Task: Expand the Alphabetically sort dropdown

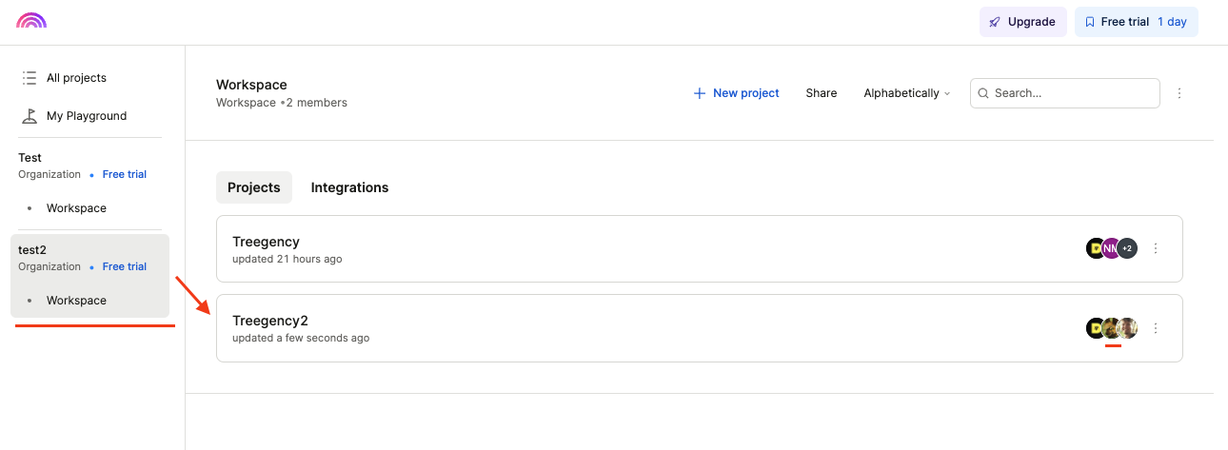Action: [906, 93]
